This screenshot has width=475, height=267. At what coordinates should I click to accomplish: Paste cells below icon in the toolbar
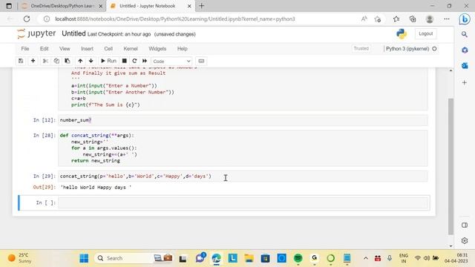pos(68,61)
